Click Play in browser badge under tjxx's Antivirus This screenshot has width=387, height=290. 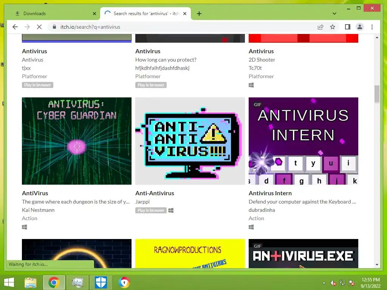(37, 85)
